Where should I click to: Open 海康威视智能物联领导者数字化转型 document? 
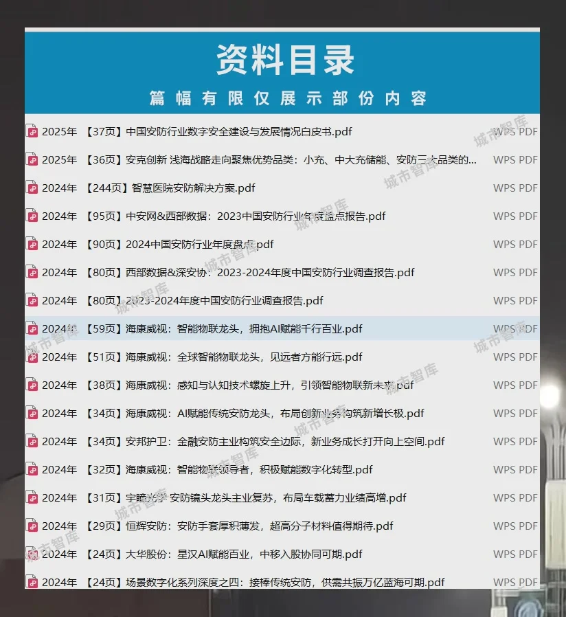click(x=220, y=469)
